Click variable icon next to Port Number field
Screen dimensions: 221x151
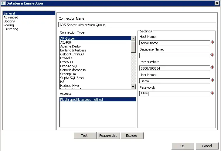[x=212, y=67]
